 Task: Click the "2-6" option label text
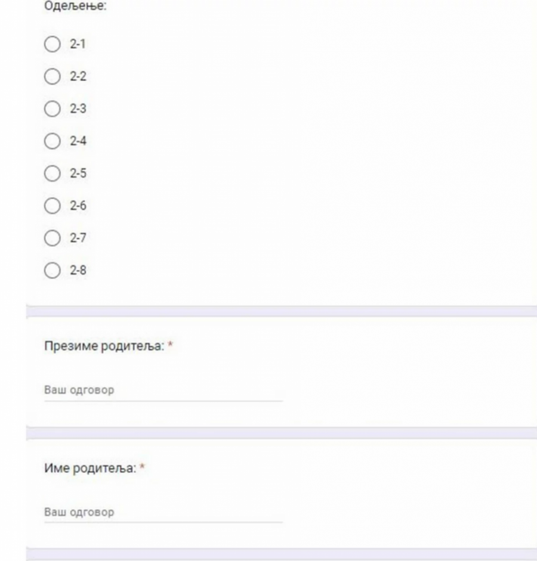78,206
